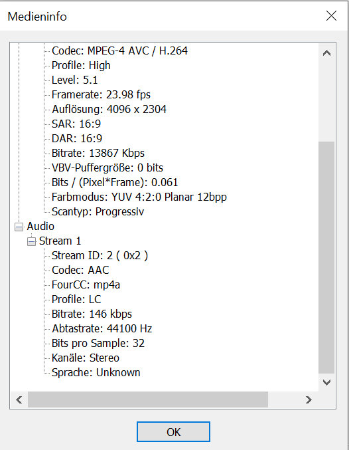
Task: Select the Codec: MPEG-4 AVC / H.264 entry
Action: point(120,51)
